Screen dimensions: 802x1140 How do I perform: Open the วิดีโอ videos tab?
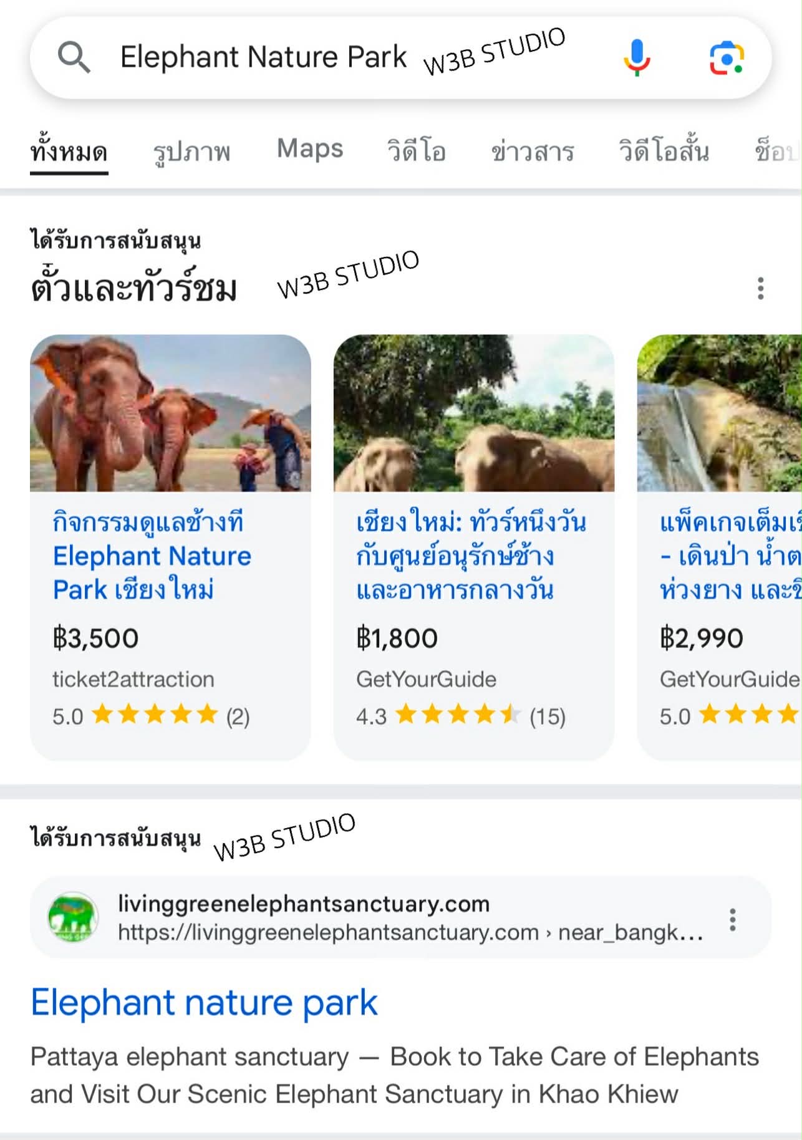416,151
